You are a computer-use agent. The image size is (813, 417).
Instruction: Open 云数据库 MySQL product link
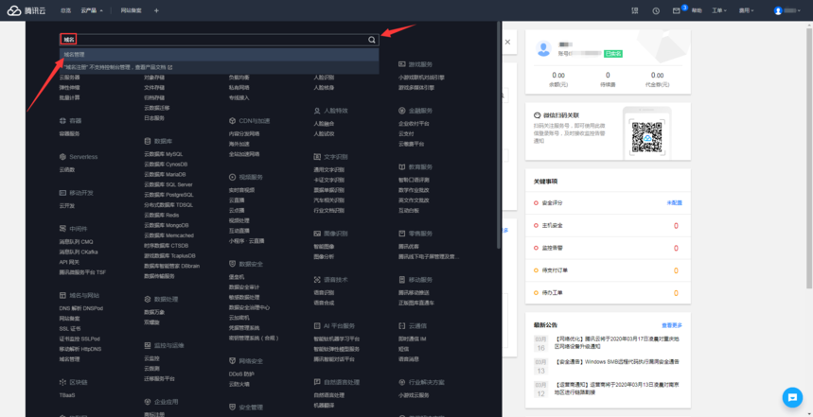163,153
